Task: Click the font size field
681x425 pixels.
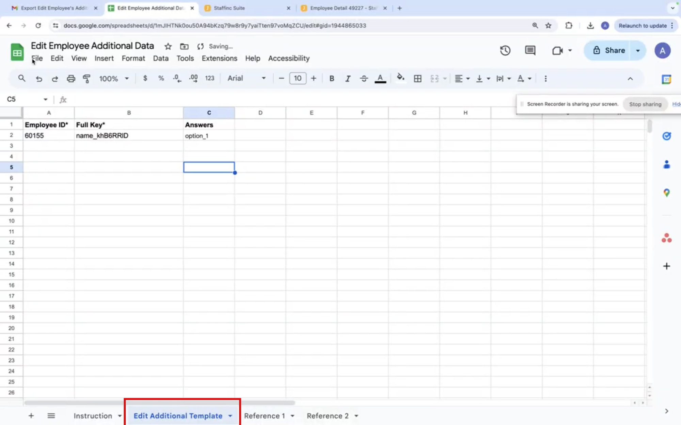Action: coord(298,78)
